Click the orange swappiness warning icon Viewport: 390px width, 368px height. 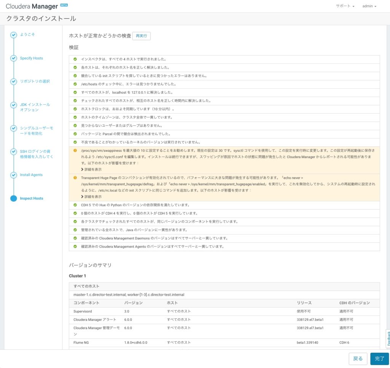75,150
